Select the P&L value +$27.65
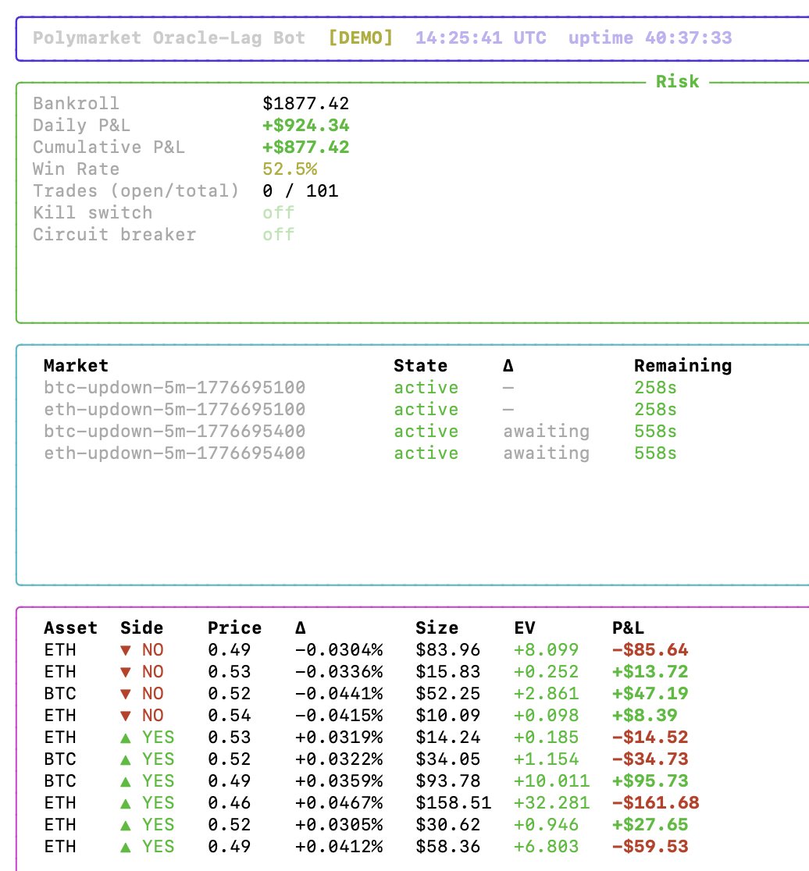Image resolution: width=809 pixels, height=871 pixels. 650,825
